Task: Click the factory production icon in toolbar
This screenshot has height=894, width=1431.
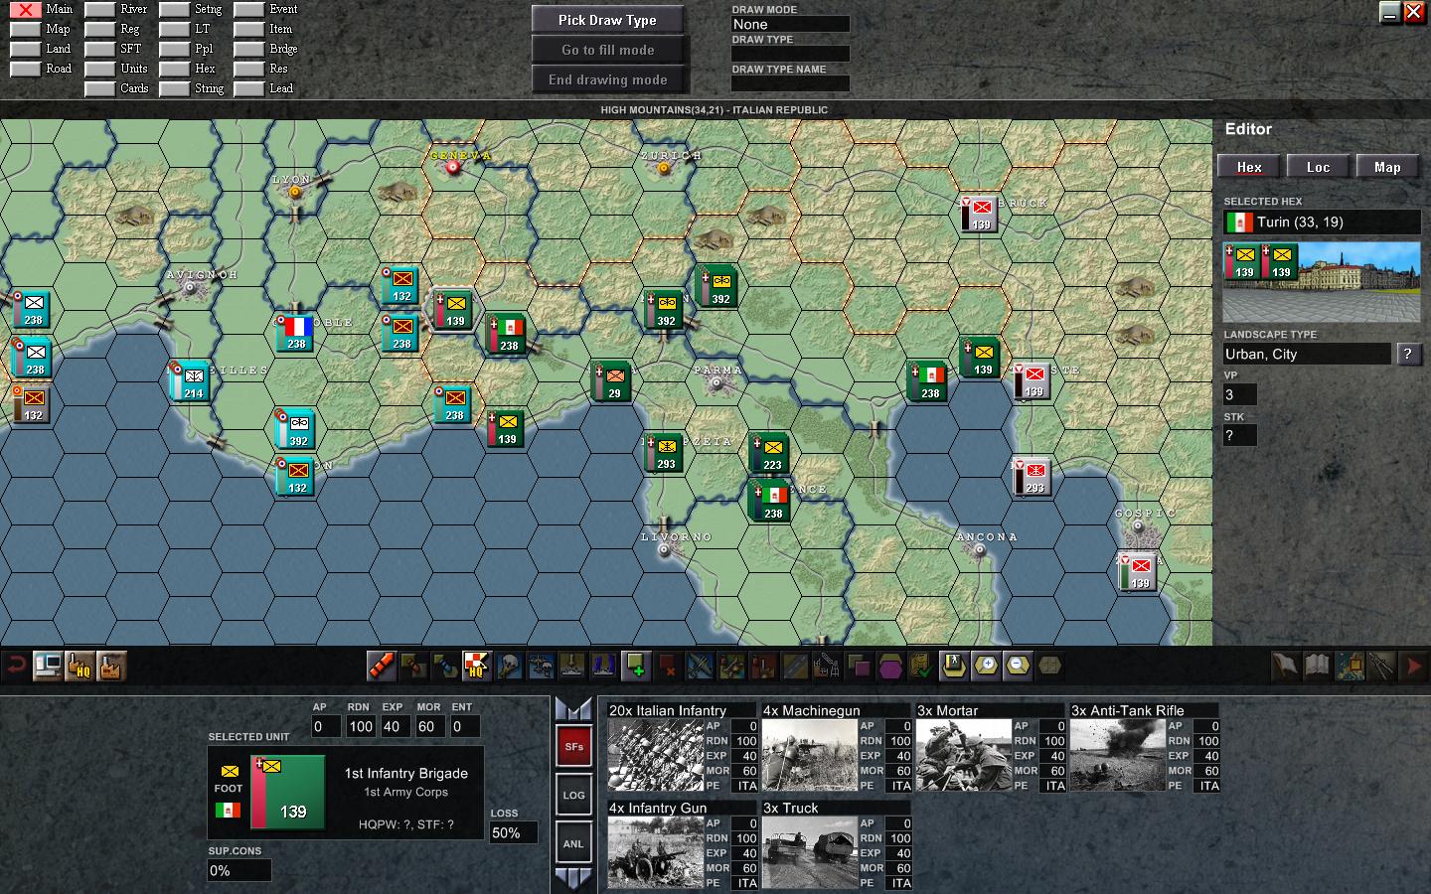Action: pyautogui.click(x=111, y=666)
